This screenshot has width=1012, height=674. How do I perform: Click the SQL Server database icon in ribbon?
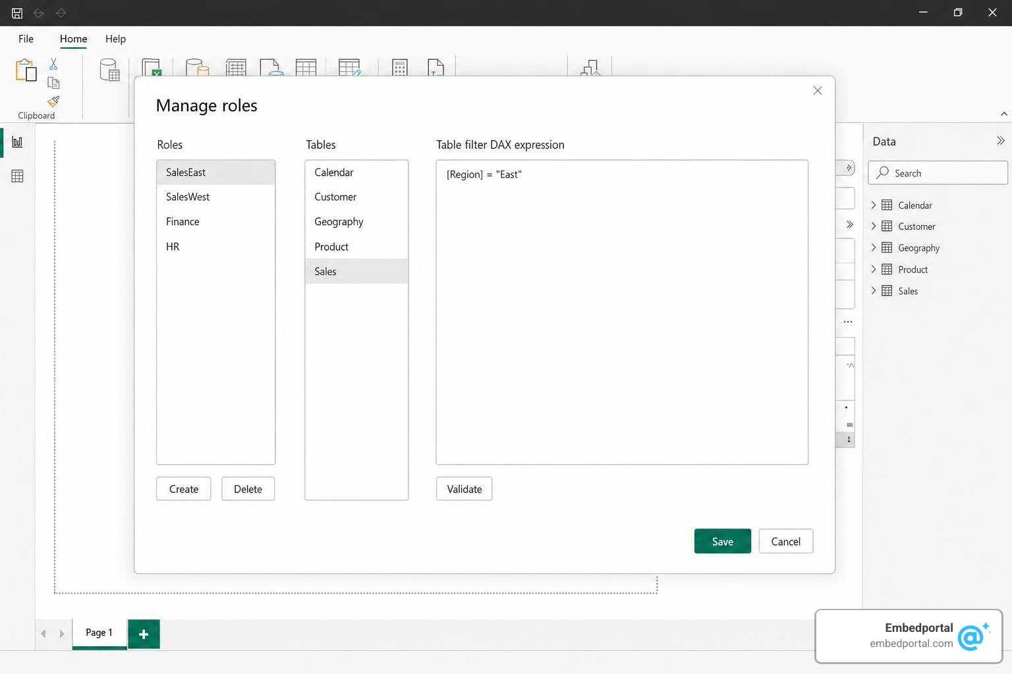196,67
